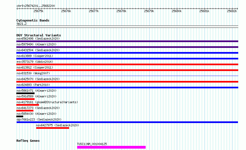The image size is (246, 150).
Task: Click the chr9:25674201..25682200 region label
Action: [x=36, y=6]
